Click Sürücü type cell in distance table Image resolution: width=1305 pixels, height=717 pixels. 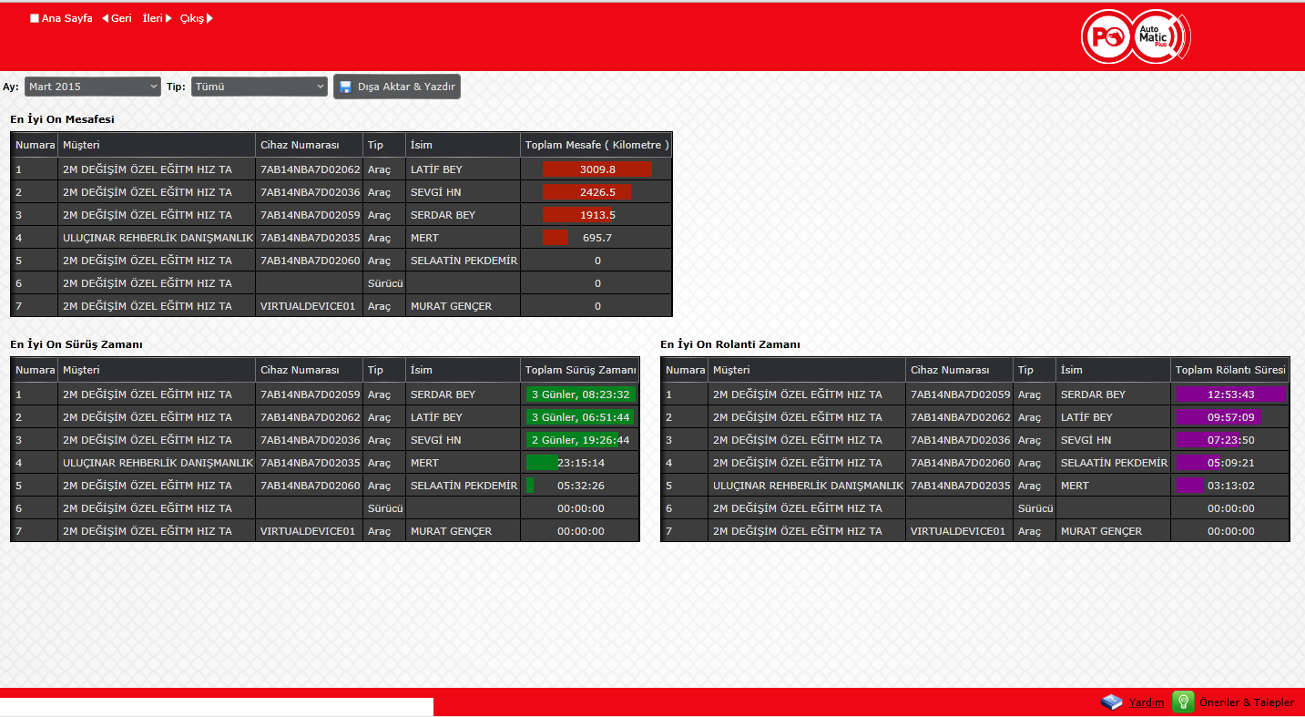385,283
